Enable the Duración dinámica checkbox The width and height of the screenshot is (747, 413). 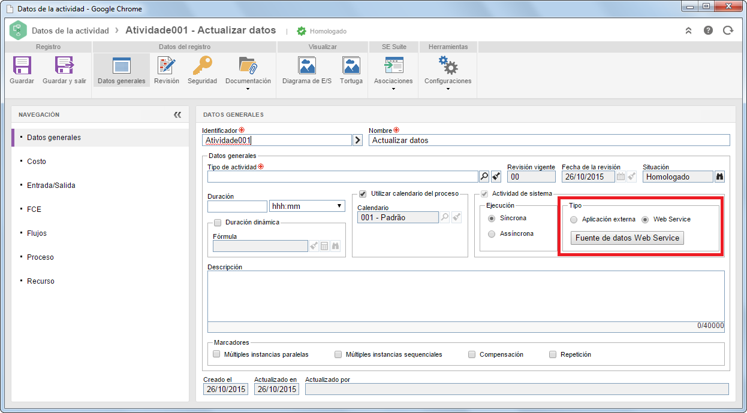pos(218,222)
